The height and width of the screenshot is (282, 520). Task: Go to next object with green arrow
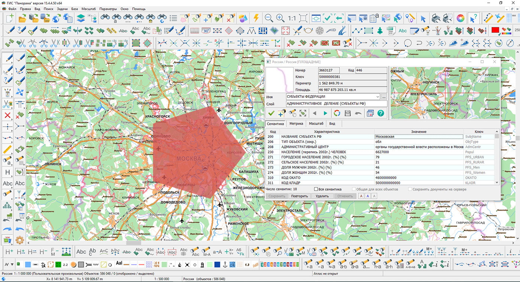[325, 113]
